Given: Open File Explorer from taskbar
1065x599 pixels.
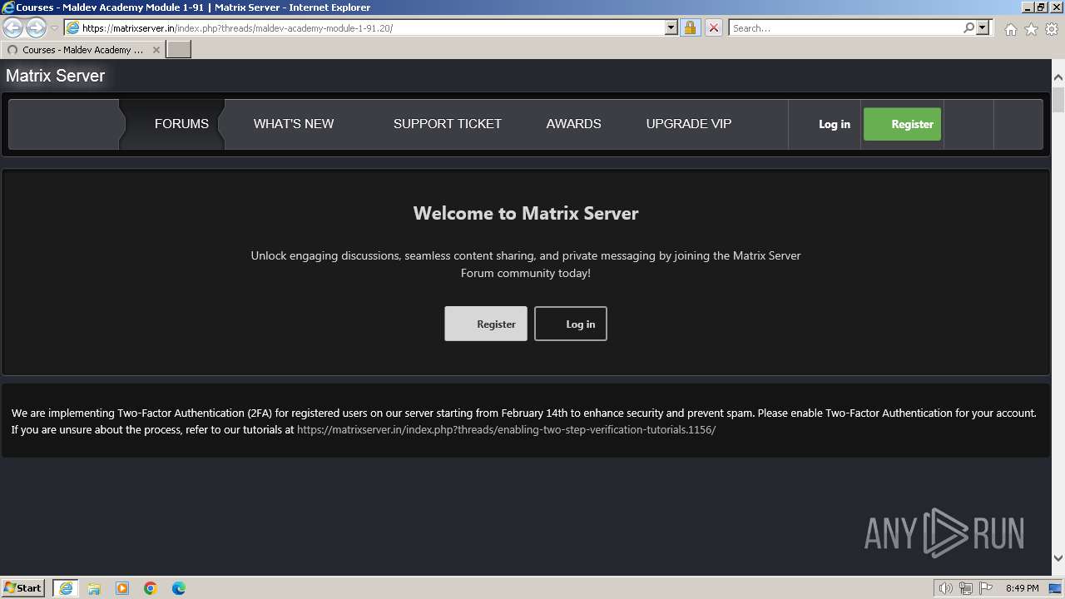Looking at the screenshot, I should pos(94,588).
